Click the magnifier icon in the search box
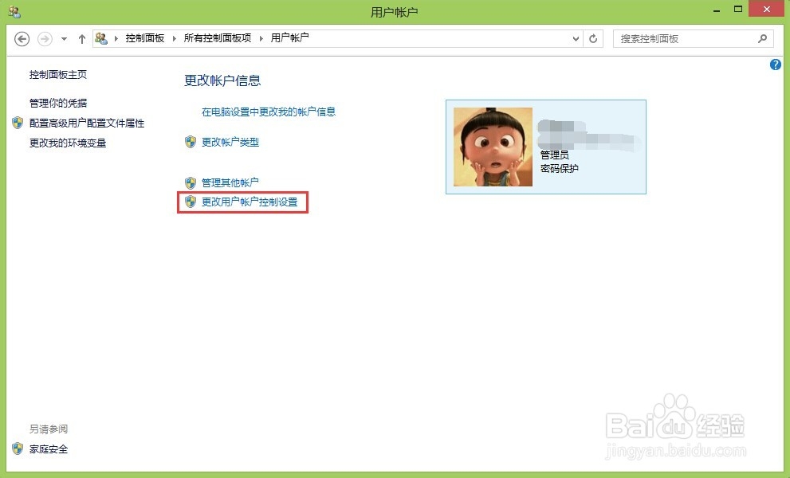Viewport: 790px width, 478px height. [x=761, y=38]
